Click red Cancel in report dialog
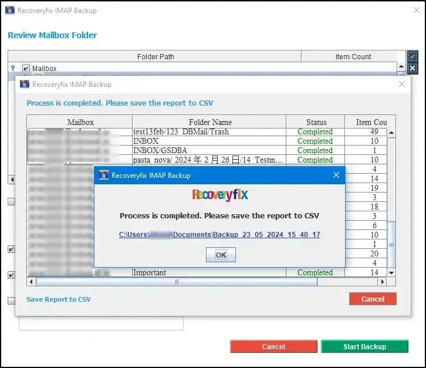This screenshot has width=426, height=368. click(x=373, y=299)
